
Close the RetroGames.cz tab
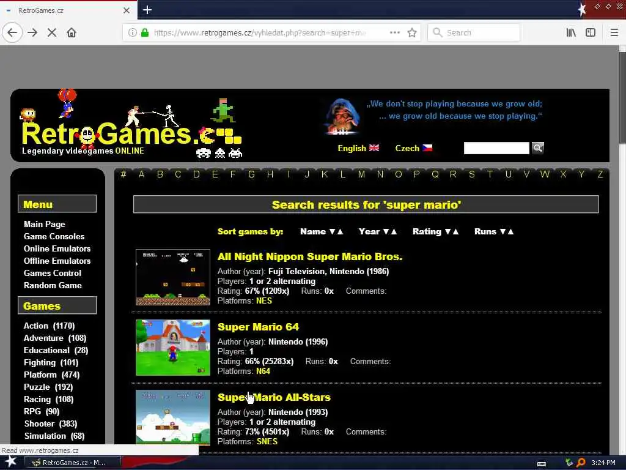tap(127, 10)
